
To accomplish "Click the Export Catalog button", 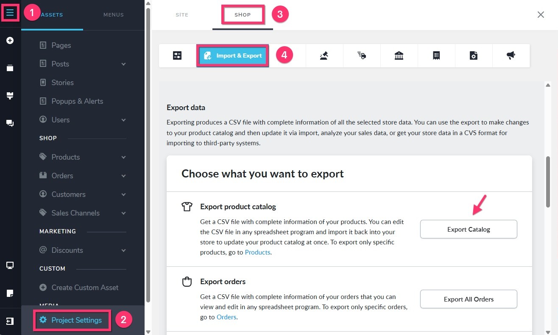I will (x=469, y=229).
